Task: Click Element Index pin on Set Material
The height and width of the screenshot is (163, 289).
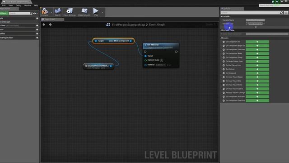Action: (145, 60)
